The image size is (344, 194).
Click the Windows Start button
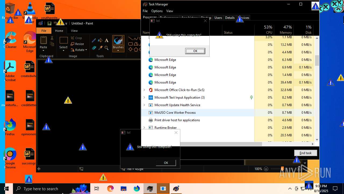tap(6, 189)
